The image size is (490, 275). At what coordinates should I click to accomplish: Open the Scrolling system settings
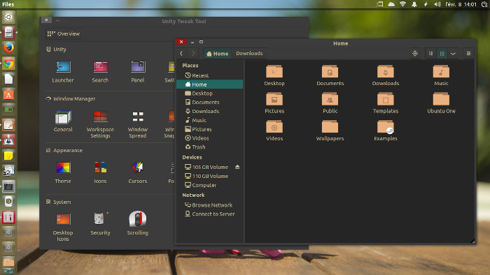138,219
